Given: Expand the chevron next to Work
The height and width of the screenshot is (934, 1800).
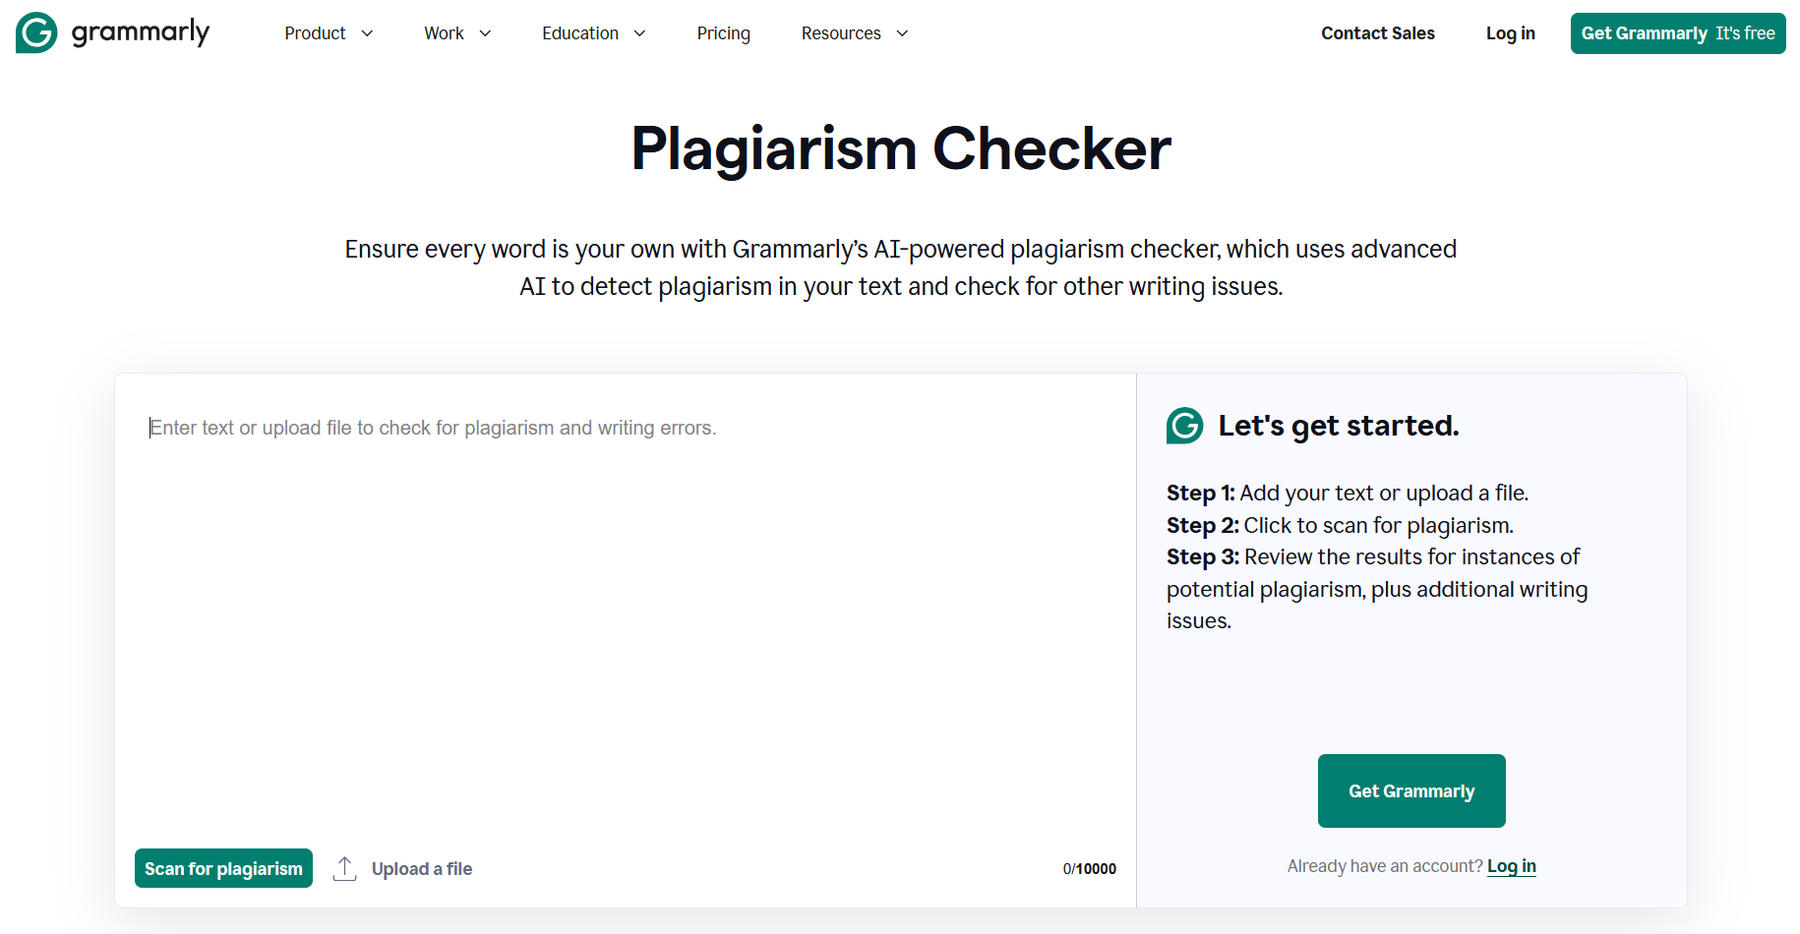Looking at the screenshot, I should point(485,33).
